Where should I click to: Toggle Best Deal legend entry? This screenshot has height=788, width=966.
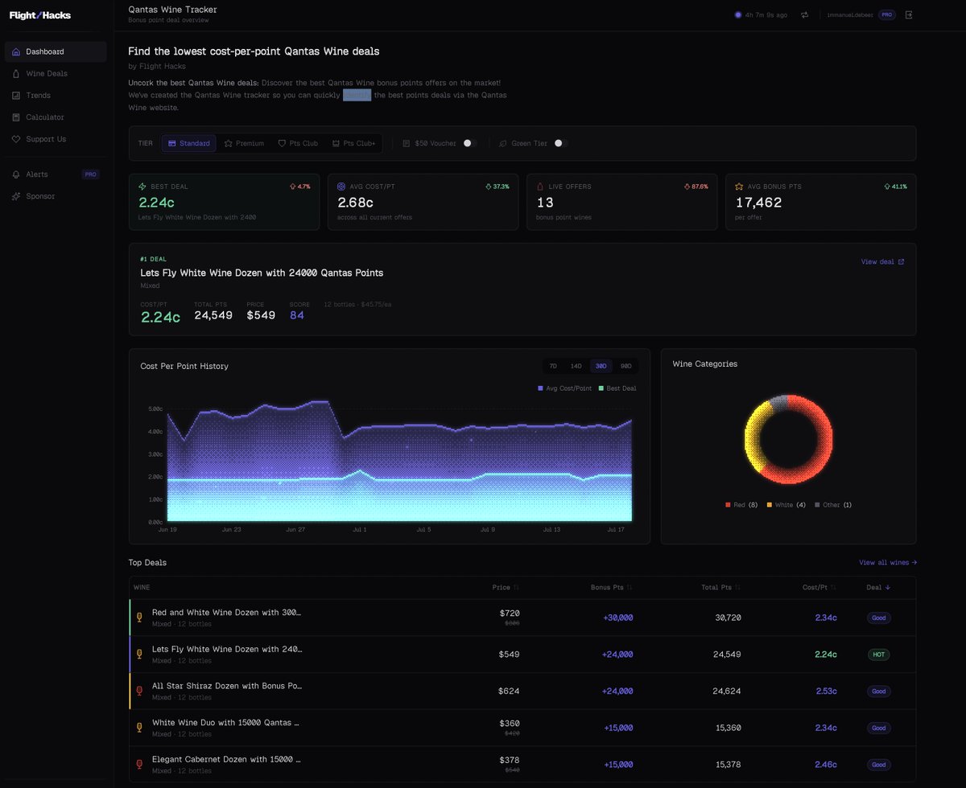pos(617,388)
